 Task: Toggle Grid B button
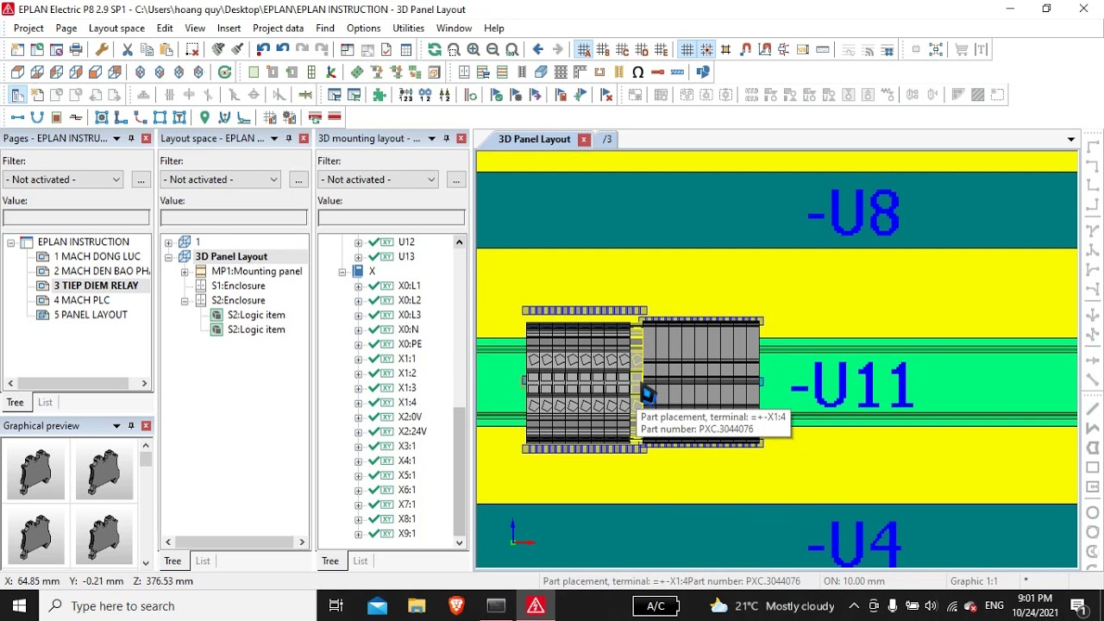[x=603, y=50]
